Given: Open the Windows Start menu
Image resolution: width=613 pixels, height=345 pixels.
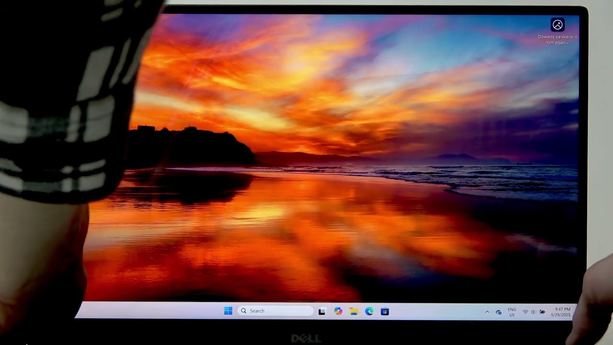Looking at the screenshot, I should click(x=228, y=311).
